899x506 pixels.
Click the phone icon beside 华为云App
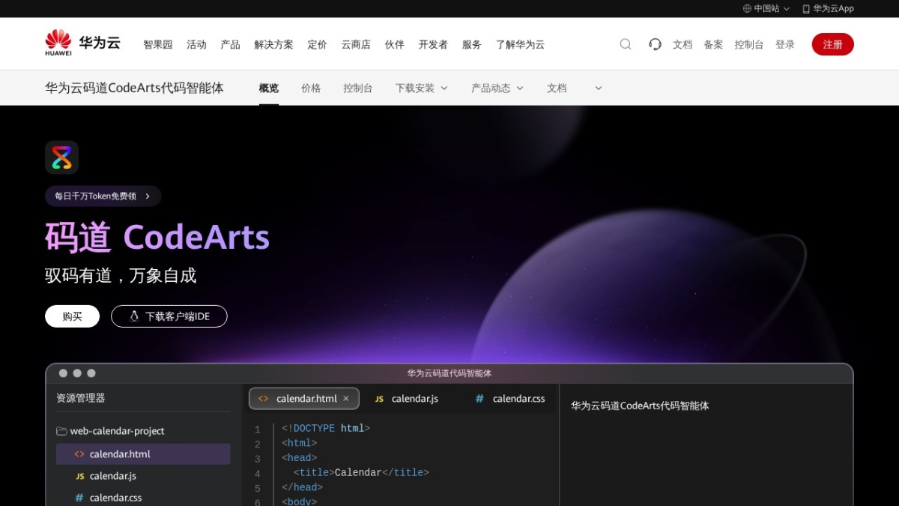point(806,9)
